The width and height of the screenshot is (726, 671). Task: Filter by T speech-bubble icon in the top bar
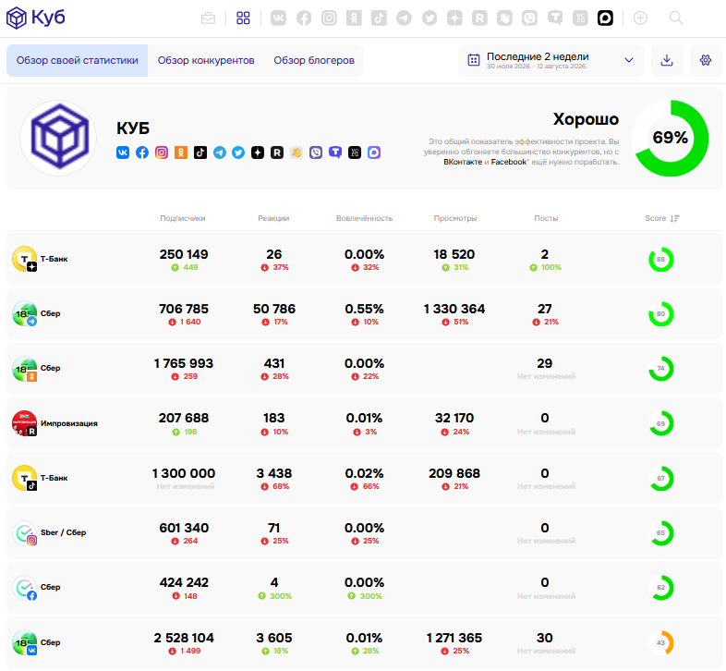(x=555, y=18)
